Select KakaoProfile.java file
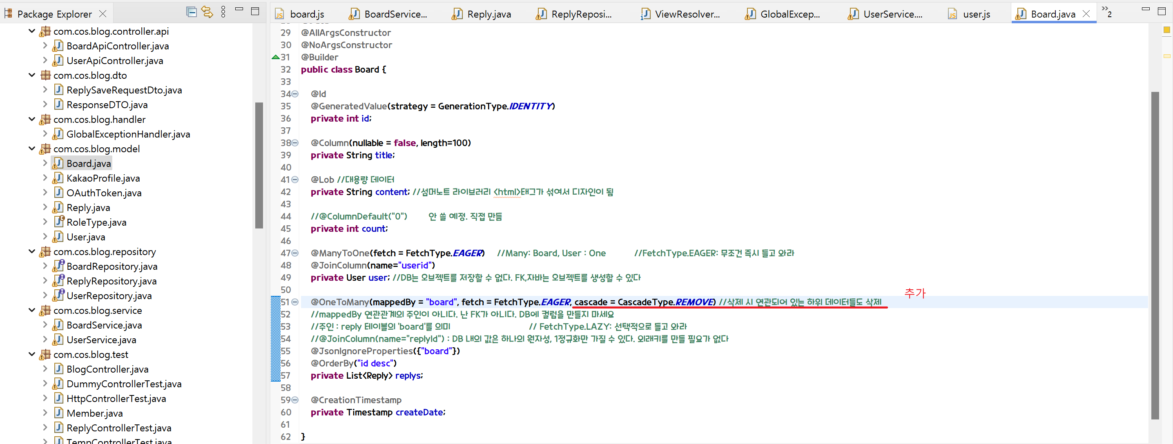This screenshot has height=444, width=1173. (103, 178)
